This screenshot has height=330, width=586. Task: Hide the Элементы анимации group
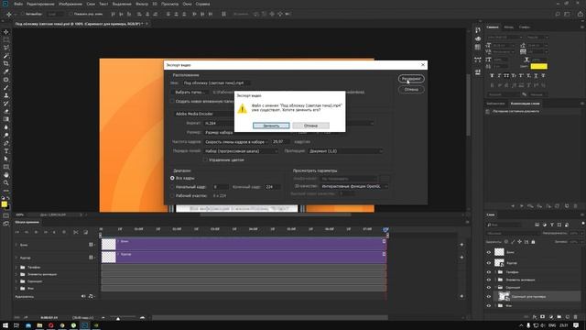[x=488, y=280]
